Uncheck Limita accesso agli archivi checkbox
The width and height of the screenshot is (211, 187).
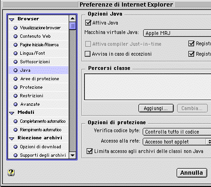[89, 151]
